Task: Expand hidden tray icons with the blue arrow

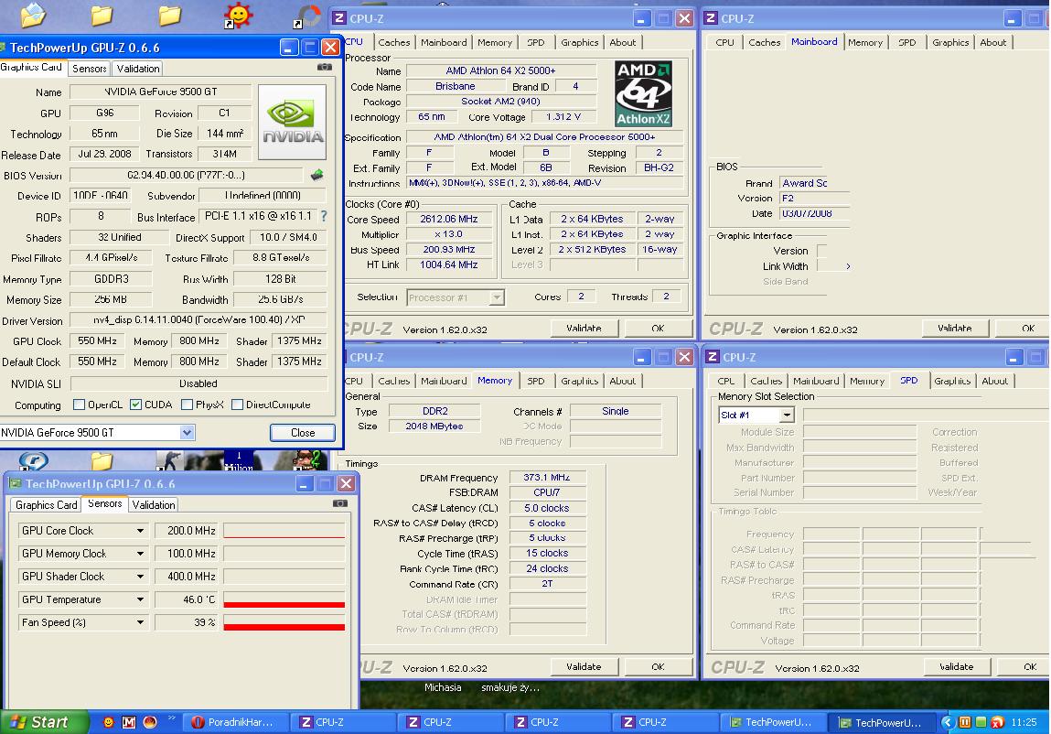Action: click(948, 722)
